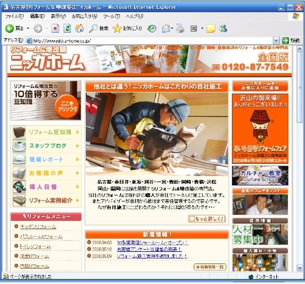Screen dimensions: 305x284
Task: Click the 10倍得する豆知識 banner
Action: 46,100
